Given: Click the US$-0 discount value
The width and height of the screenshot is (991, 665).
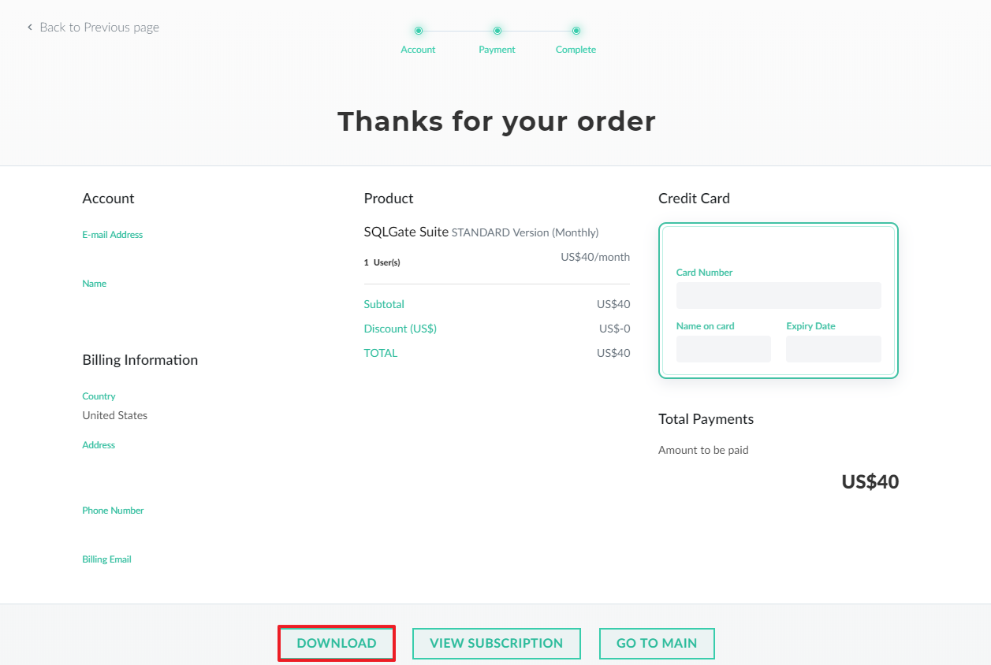Looking at the screenshot, I should [615, 329].
